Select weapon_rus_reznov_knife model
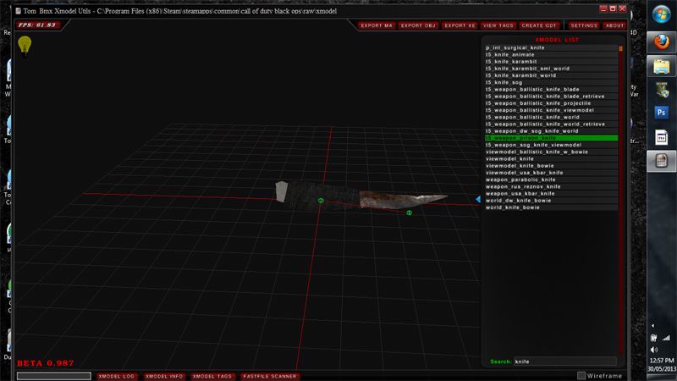Screen dimensions: 677x381 click(x=552, y=186)
